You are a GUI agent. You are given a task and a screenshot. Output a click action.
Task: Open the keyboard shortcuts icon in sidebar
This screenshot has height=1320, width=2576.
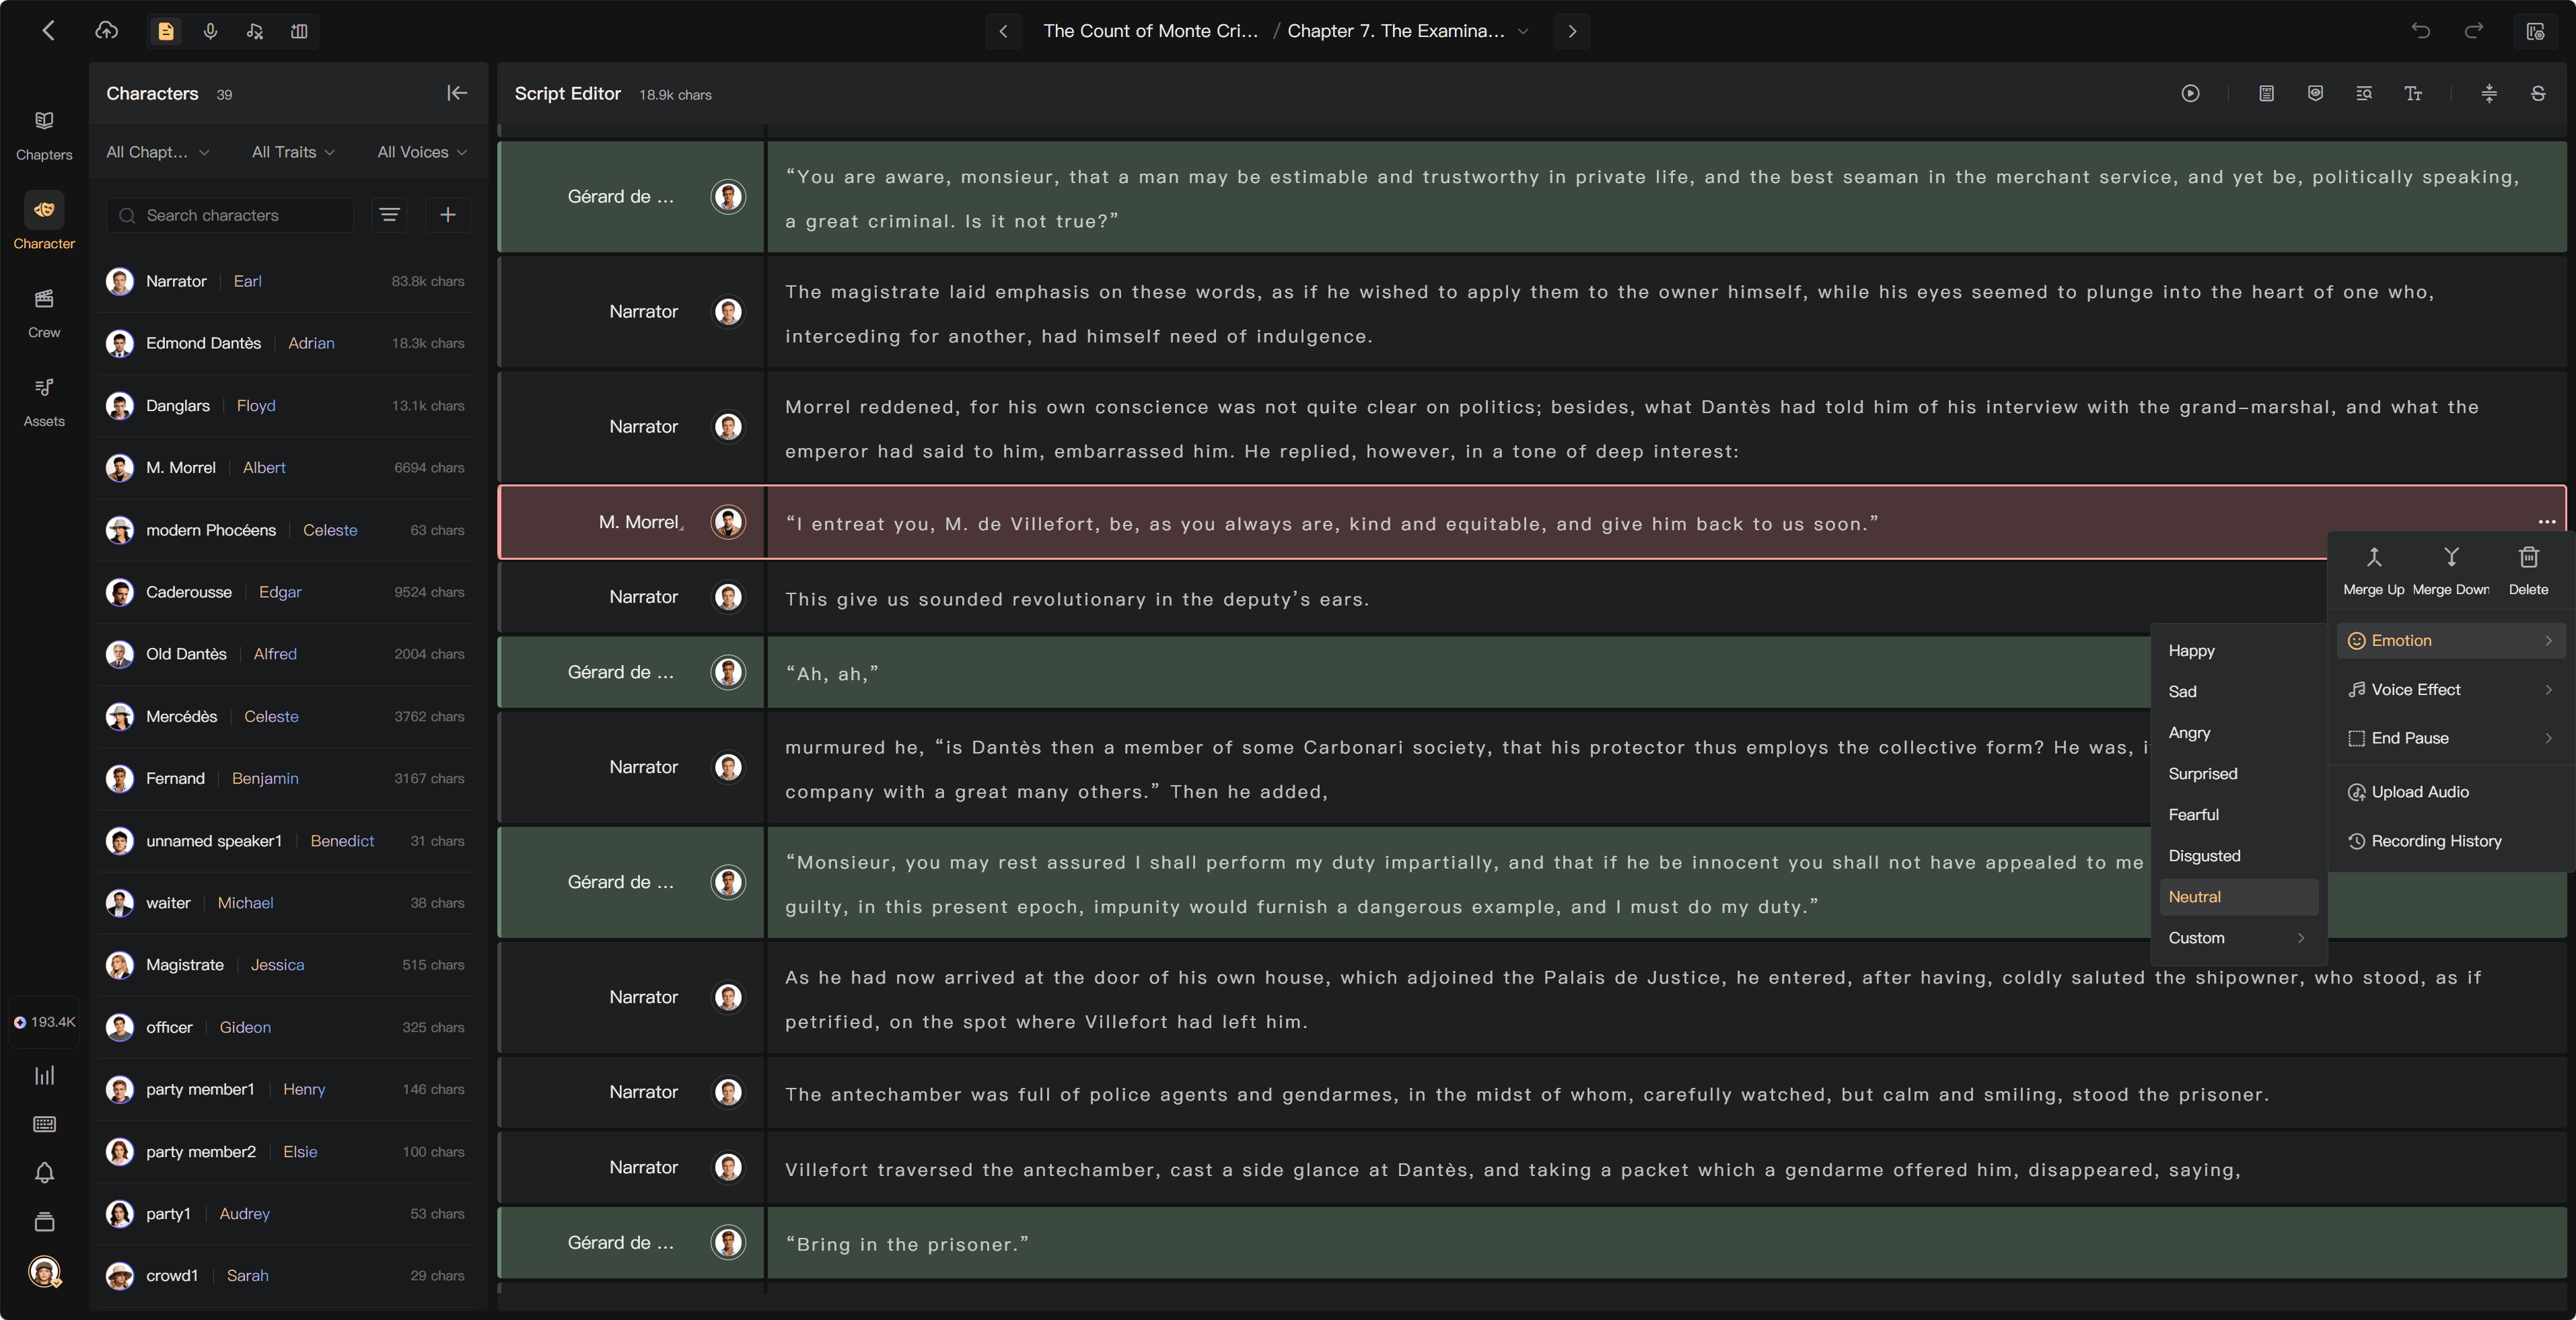44,1124
